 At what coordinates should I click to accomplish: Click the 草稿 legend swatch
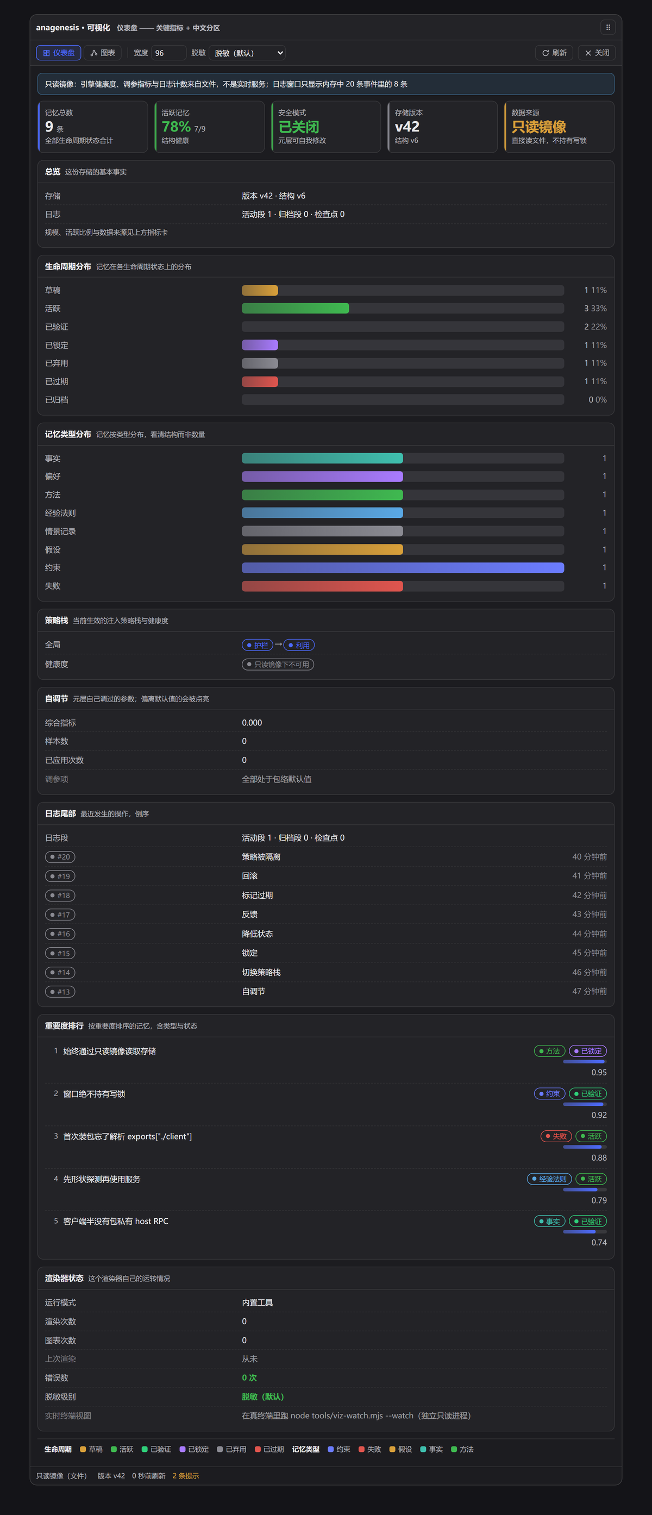coord(83,1450)
